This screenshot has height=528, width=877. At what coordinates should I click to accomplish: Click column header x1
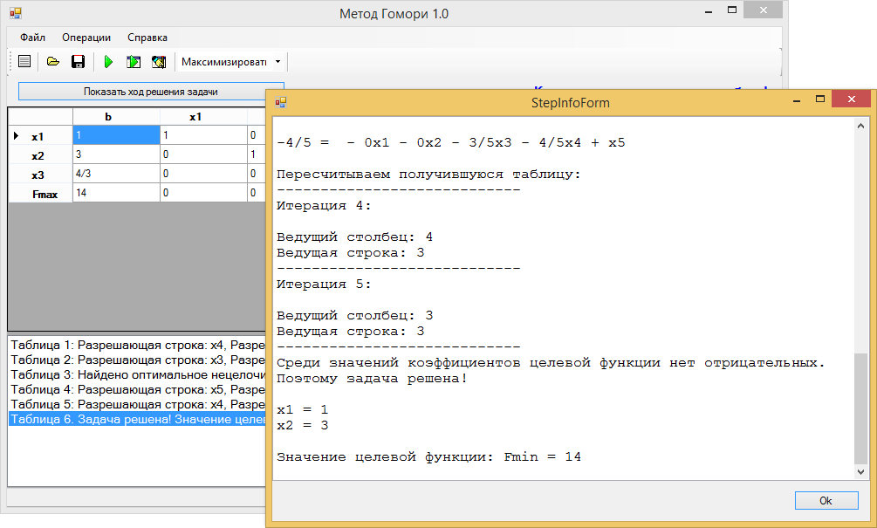click(x=203, y=116)
